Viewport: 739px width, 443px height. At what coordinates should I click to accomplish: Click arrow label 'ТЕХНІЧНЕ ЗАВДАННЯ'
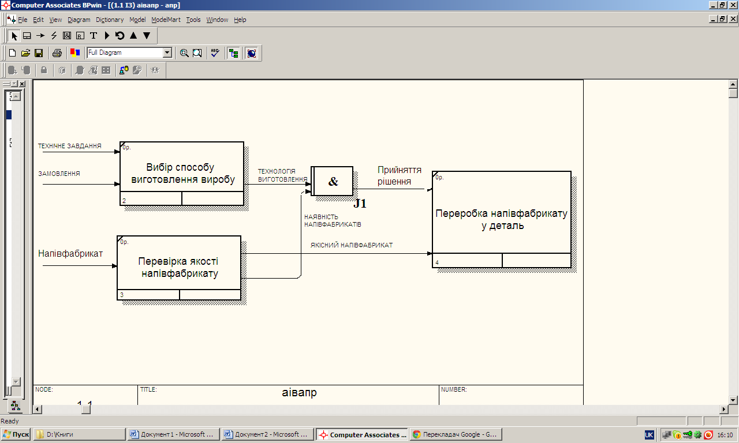coord(70,146)
